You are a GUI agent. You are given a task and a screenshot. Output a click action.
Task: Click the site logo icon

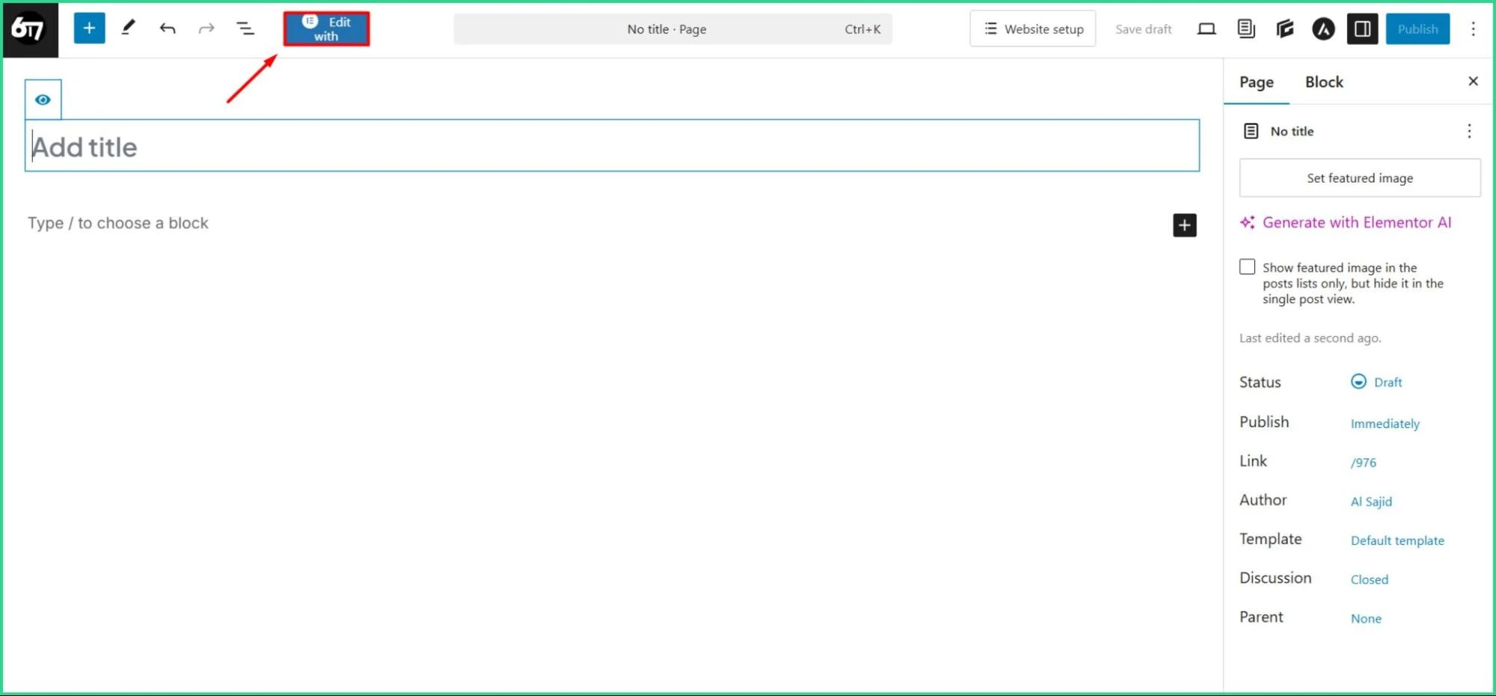[30, 29]
